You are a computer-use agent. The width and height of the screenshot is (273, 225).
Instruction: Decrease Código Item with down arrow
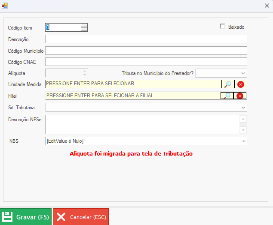coord(84,29)
